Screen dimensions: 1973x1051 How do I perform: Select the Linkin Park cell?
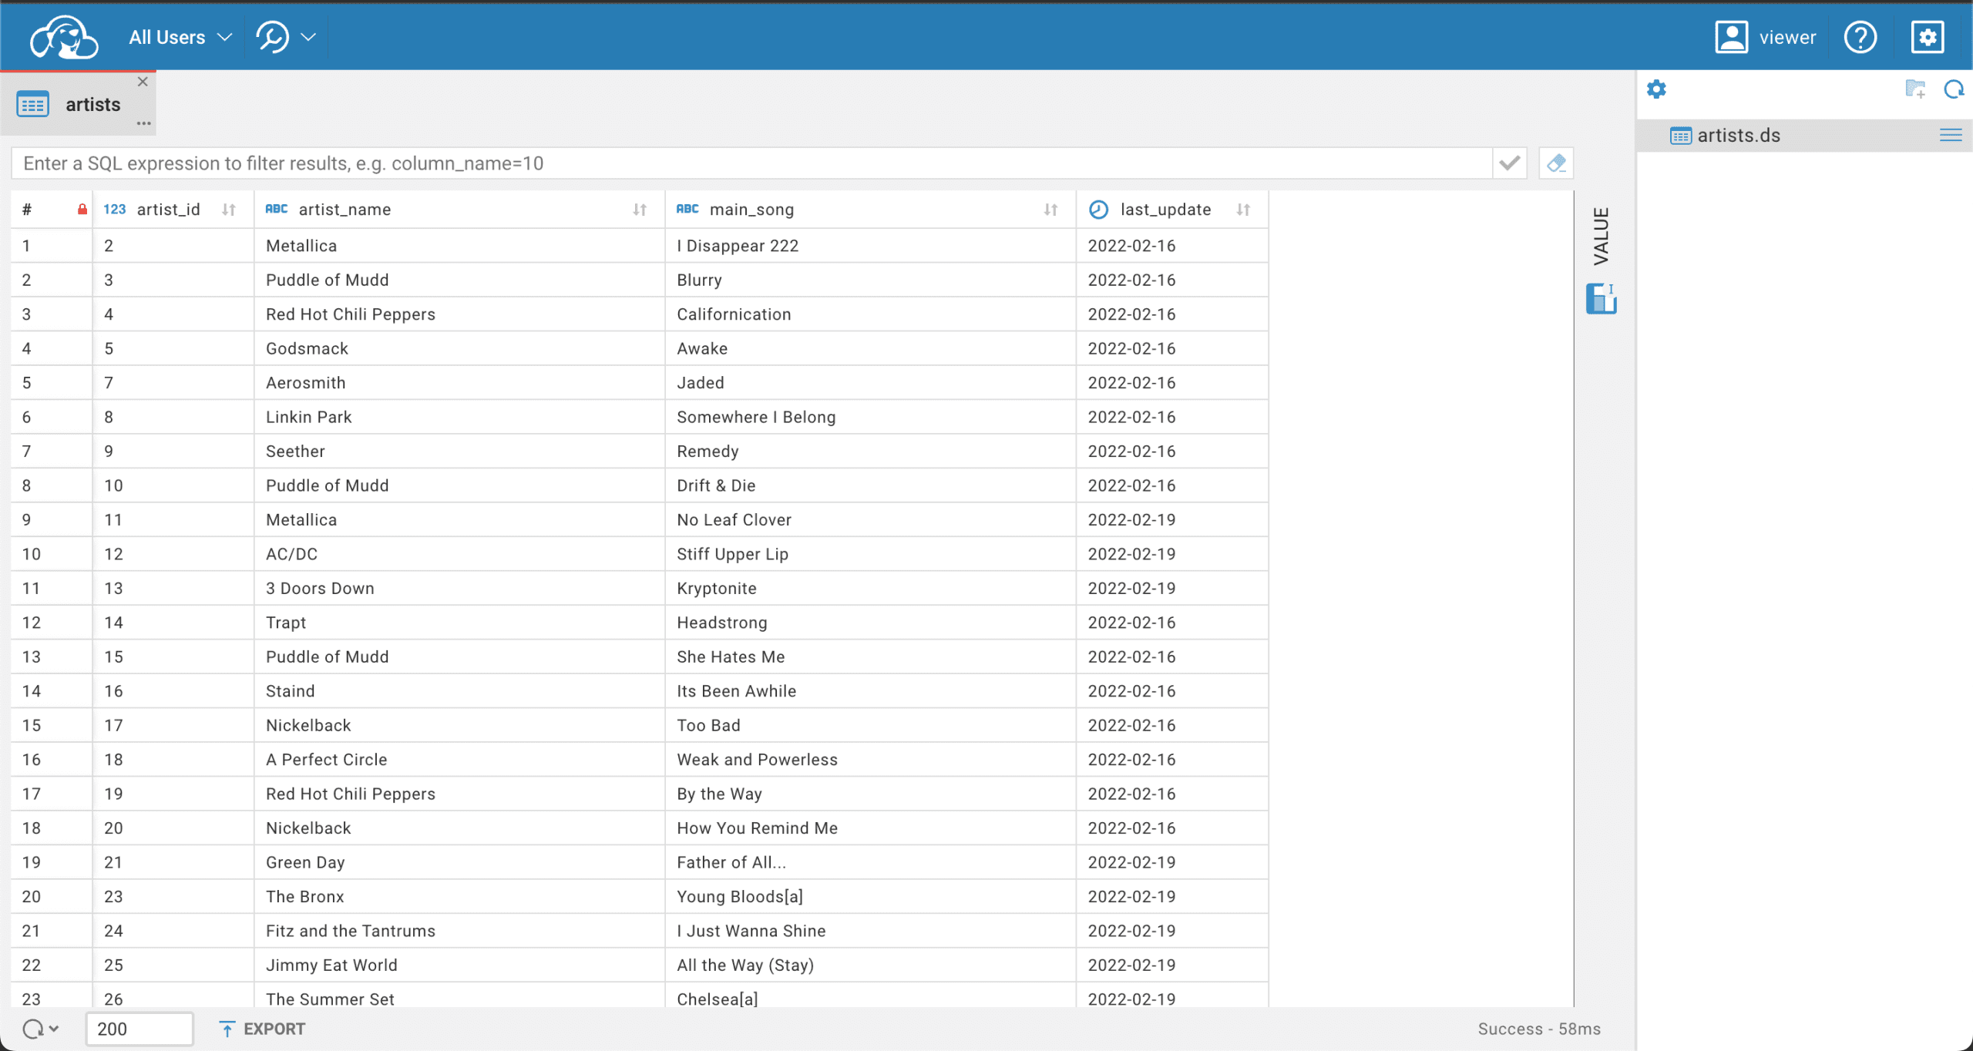(x=459, y=417)
